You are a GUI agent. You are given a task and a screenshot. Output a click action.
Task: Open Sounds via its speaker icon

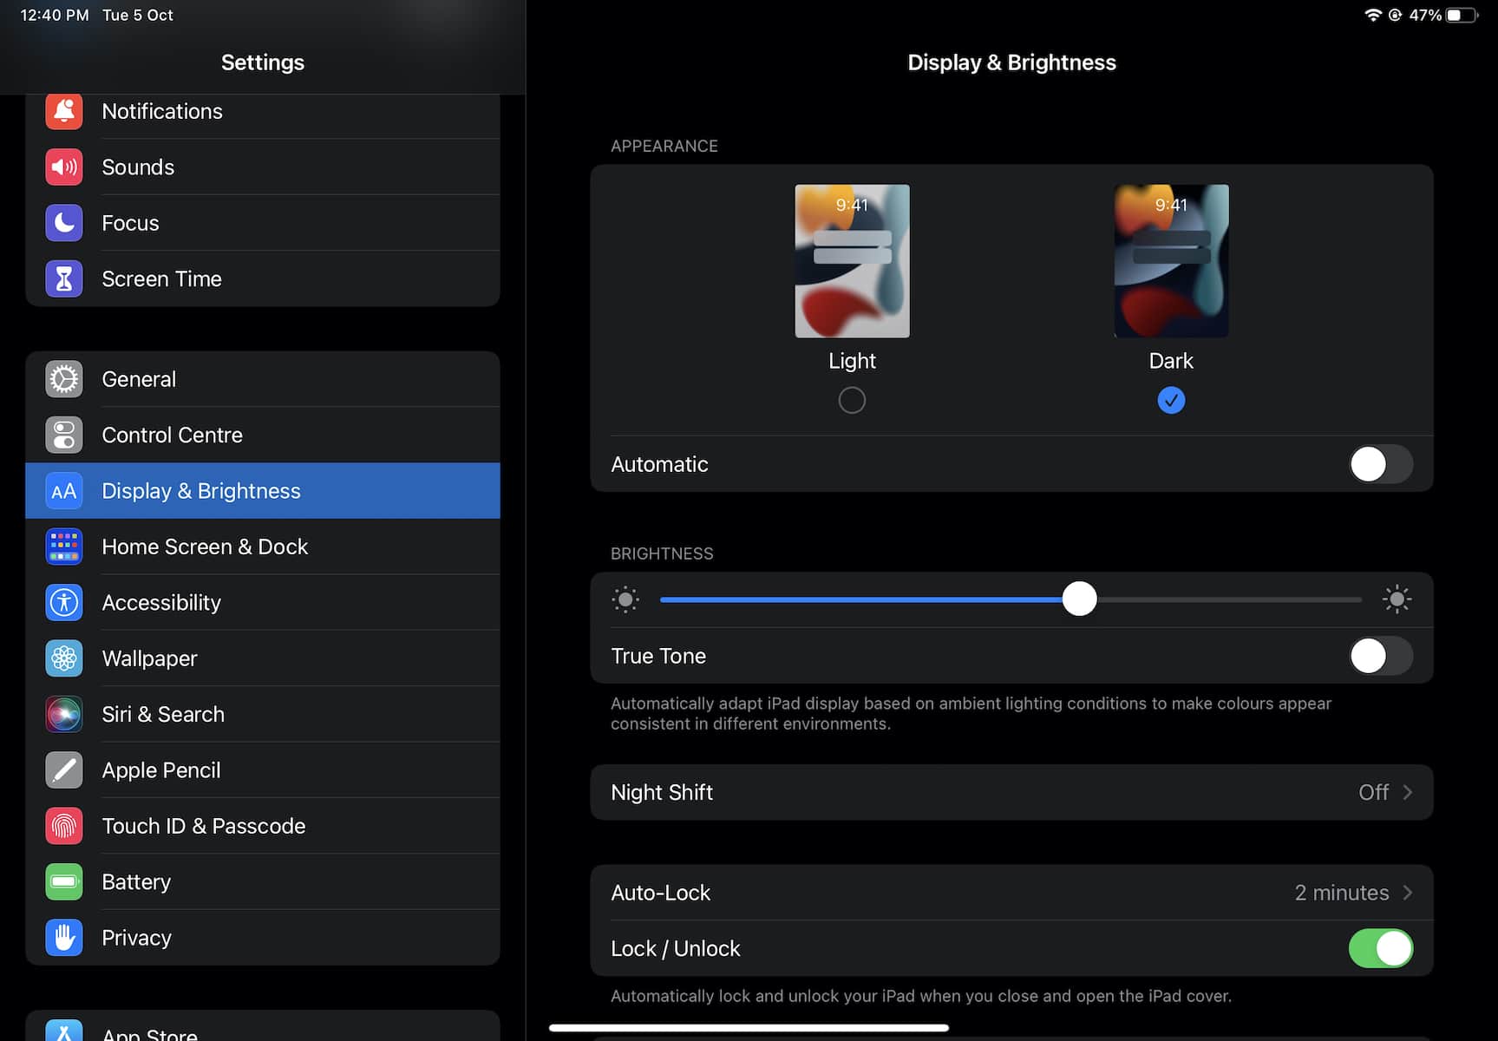click(x=64, y=167)
